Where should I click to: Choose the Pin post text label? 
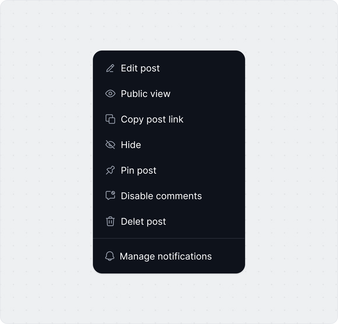pyautogui.click(x=139, y=170)
